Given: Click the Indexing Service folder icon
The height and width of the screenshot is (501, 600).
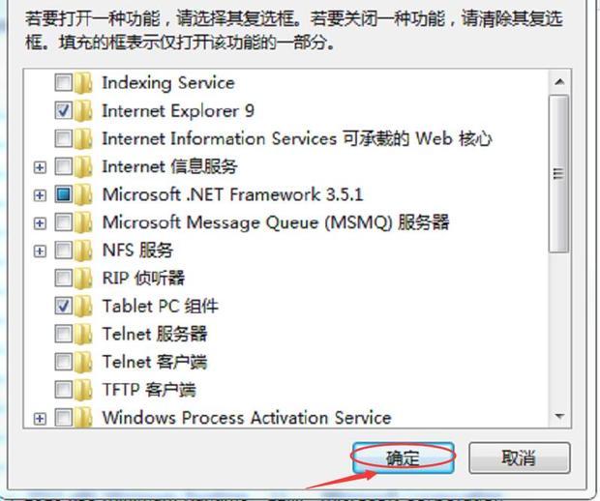Looking at the screenshot, I should point(83,83).
